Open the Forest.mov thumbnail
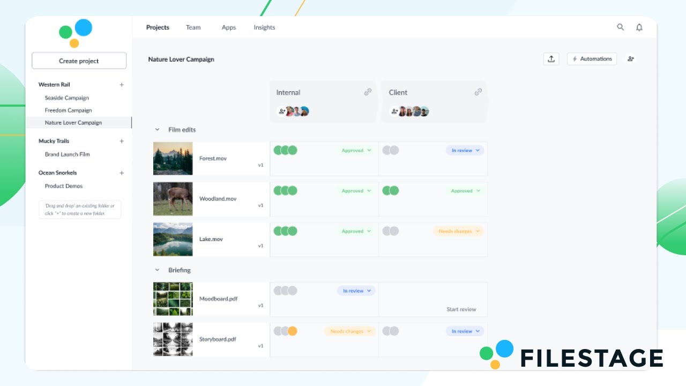Screen dimensions: 686x386 (x=173, y=159)
